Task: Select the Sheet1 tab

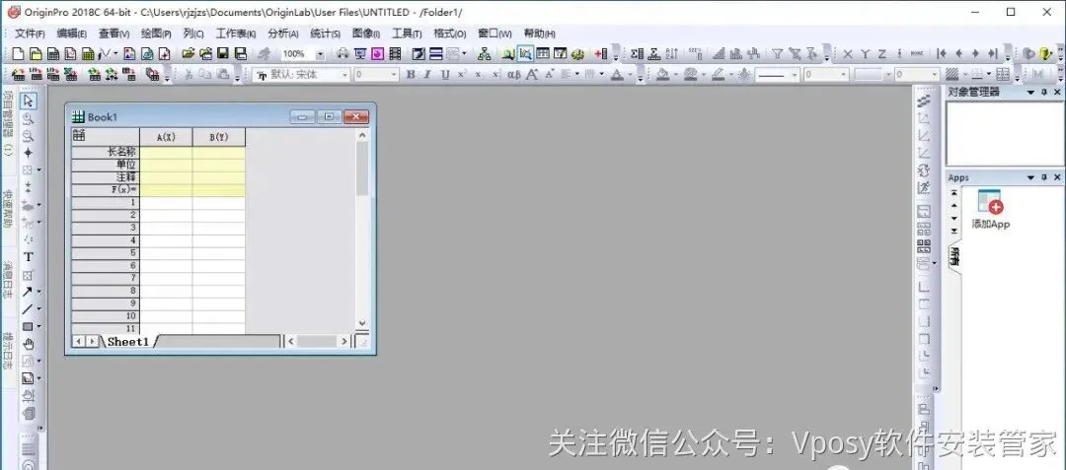Action: [x=127, y=341]
